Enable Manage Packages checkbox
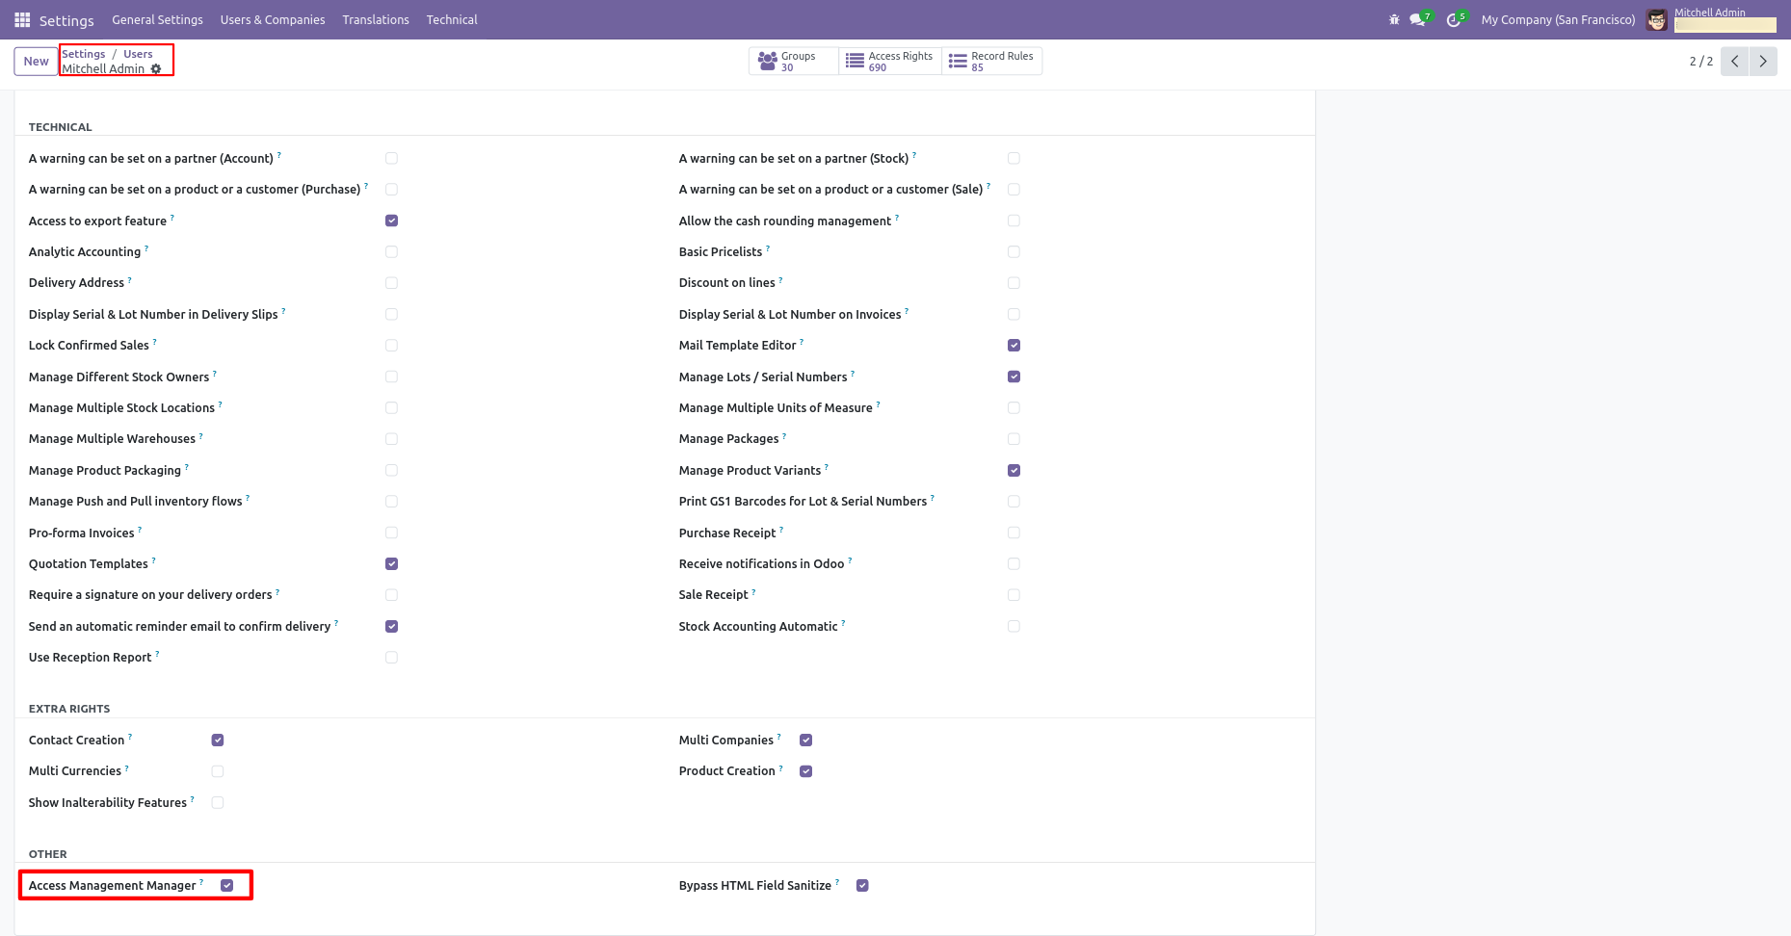1791x936 pixels. [1014, 439]
